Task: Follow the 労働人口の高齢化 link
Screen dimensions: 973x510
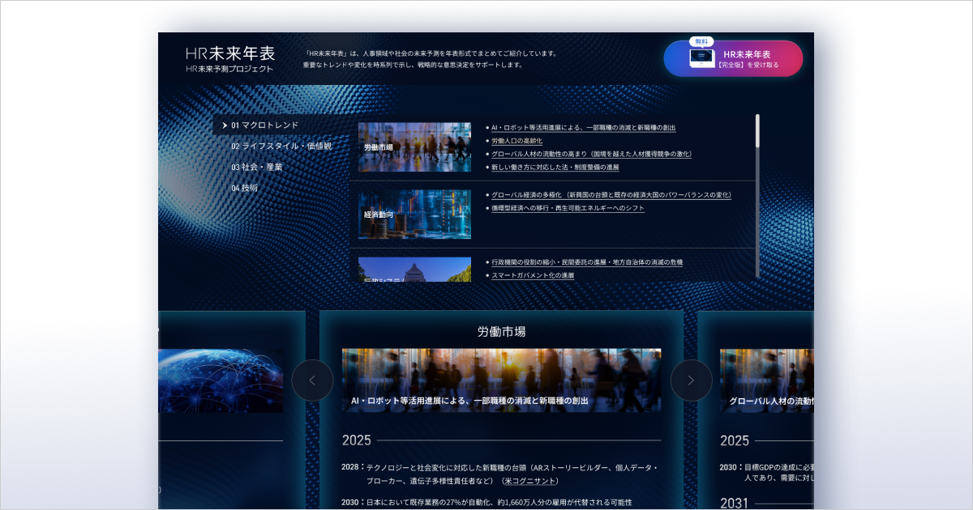Action: click(517, 141)
